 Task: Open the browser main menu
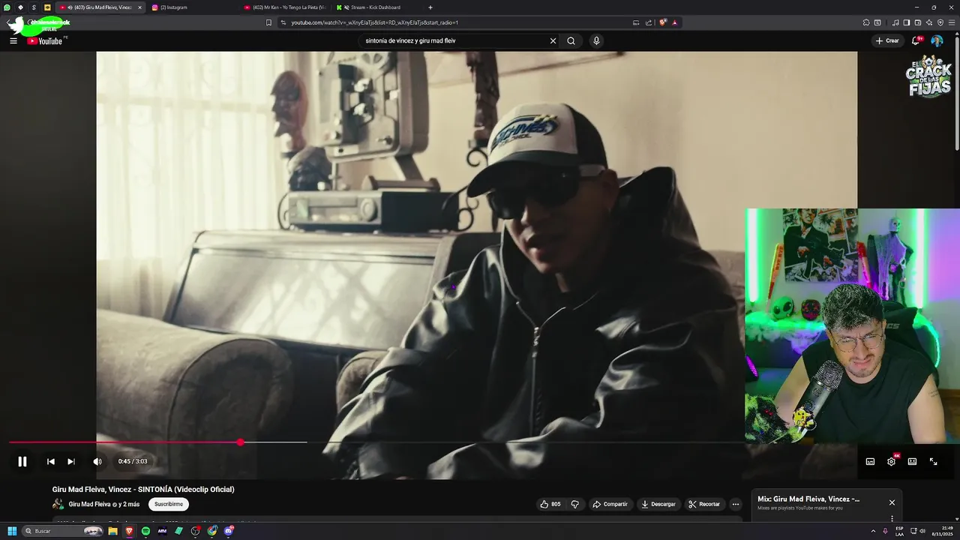(952, 22)
